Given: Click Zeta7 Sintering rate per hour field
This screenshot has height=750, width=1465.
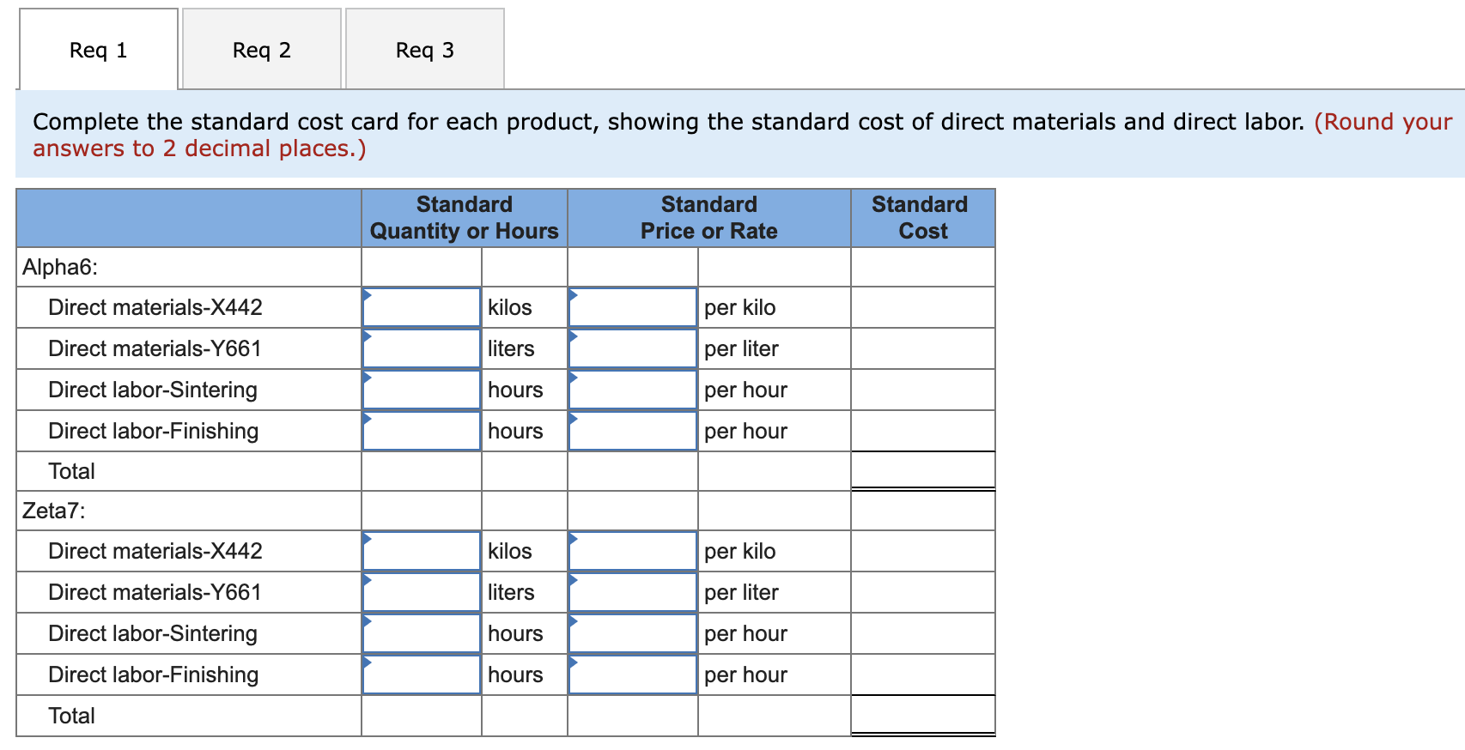Looking at the screenshot, I should coord(632,633).
